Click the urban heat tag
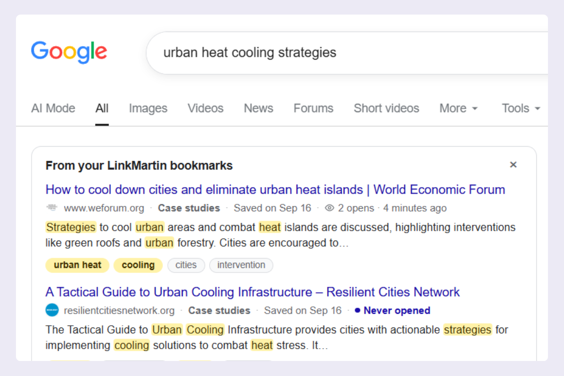The height and width of the screenshot is (376, 564). 78,265
